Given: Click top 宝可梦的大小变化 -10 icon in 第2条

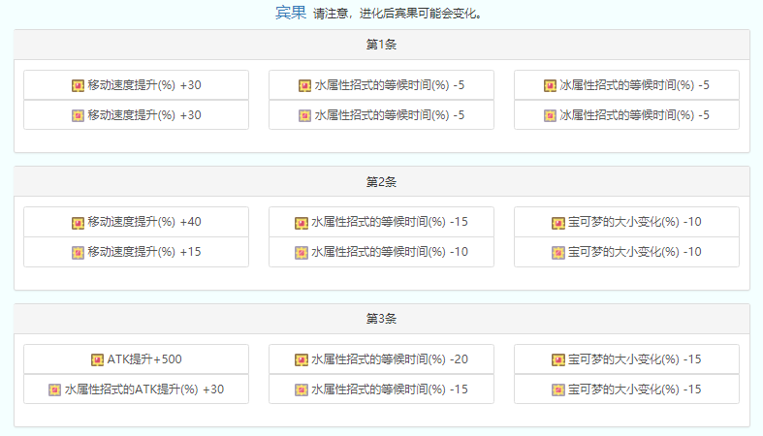Looking at the screenshot, I should pos(557,223).
